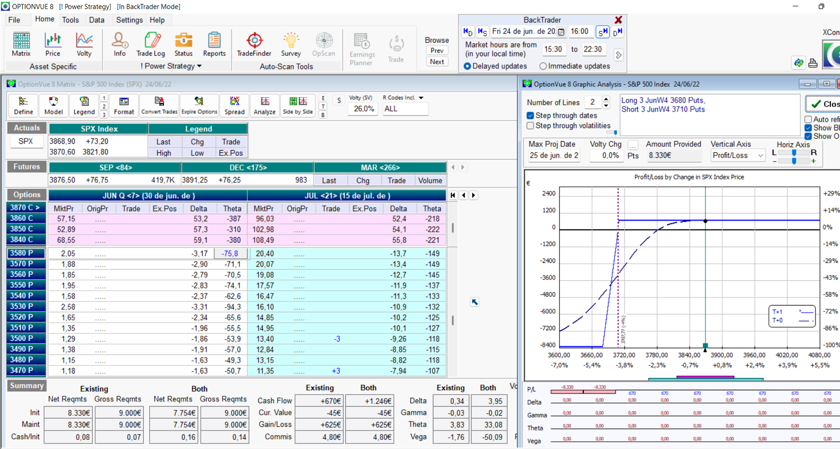Toggle the Show BI checkbox
Image resolution: width=840 pixels, height=449 pixels.
click(808, 128)
